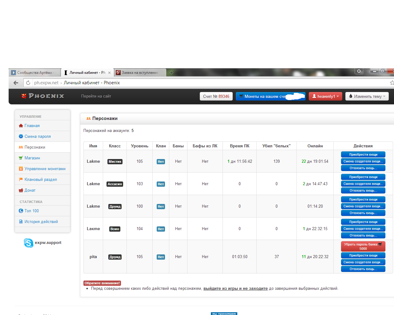Click the Уровень column header
394x315 pixels.
[x=140, y=146]
